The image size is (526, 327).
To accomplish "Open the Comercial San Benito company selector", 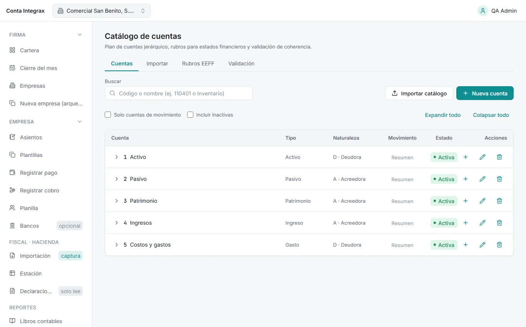I will click(x=102, y=11).
